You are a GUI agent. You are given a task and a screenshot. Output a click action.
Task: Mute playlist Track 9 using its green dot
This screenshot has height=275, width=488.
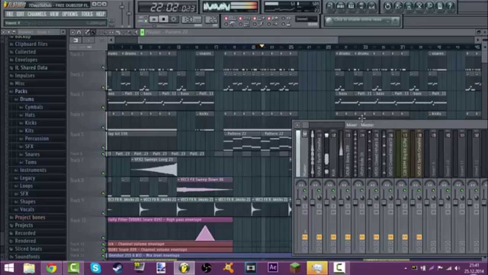[x=103, y=214]
